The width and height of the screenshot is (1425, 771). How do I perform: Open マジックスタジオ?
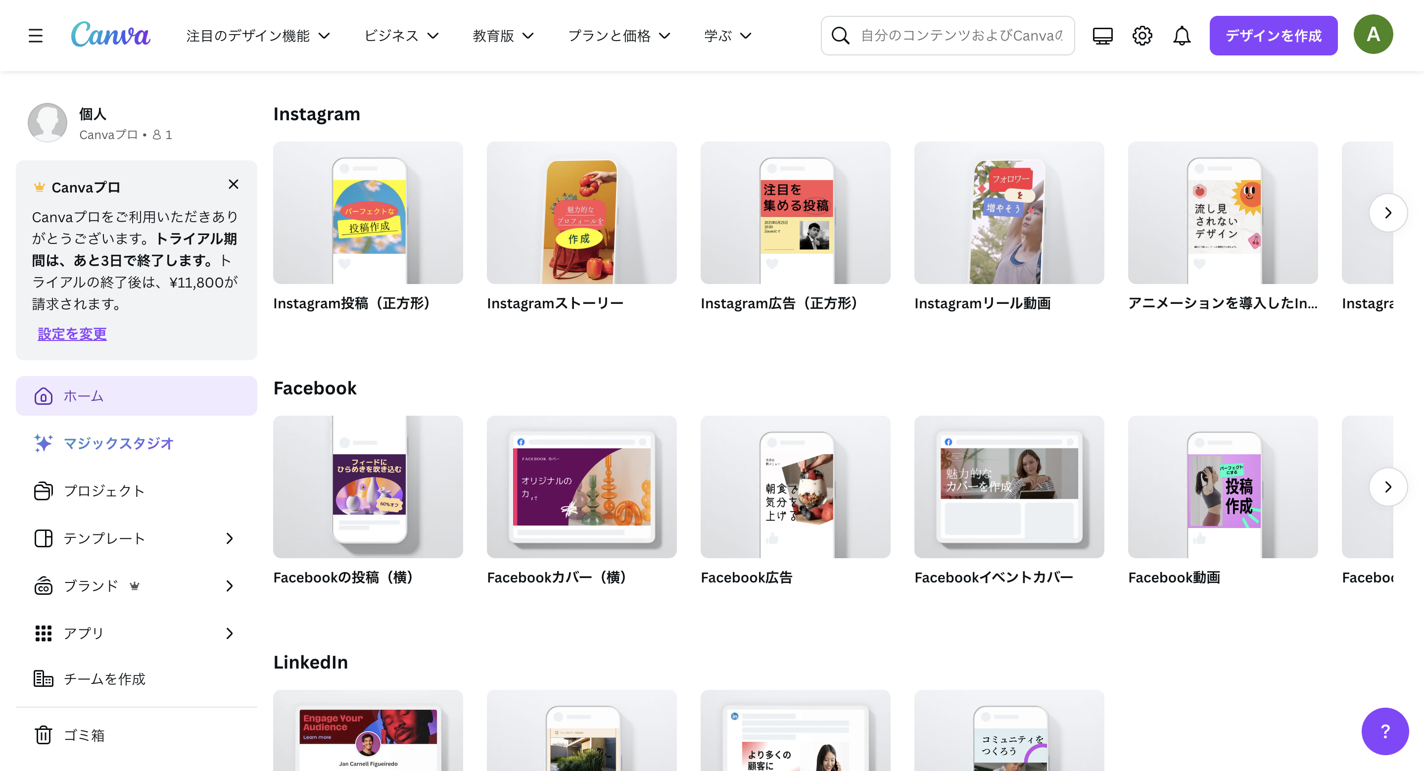(x=136, y=443)
